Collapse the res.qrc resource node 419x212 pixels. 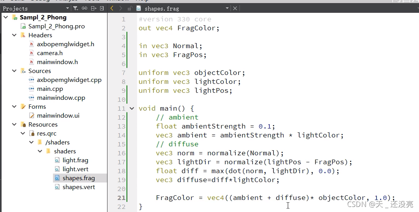click(23, 134)
